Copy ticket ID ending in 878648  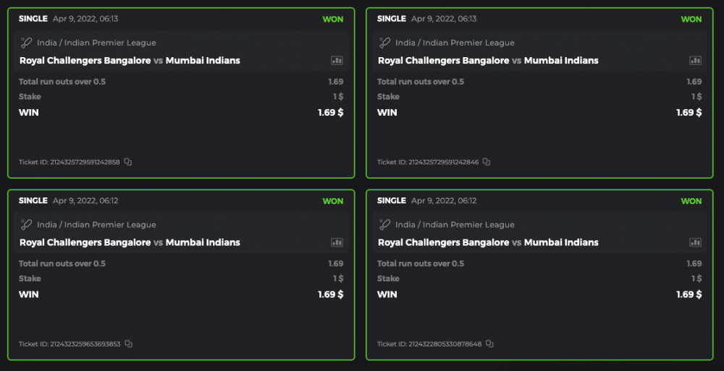click(x=490, y=344)
